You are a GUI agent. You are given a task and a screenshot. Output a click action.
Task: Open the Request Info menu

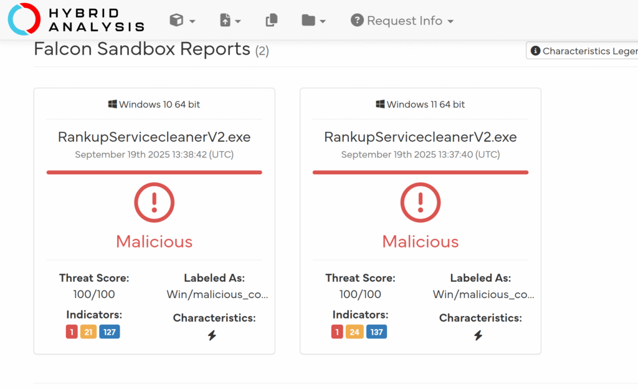point(402,21)
